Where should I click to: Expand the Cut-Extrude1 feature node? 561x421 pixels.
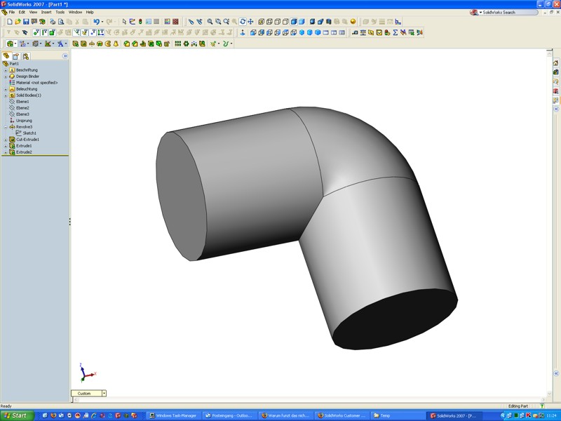[x=6, y=140]
